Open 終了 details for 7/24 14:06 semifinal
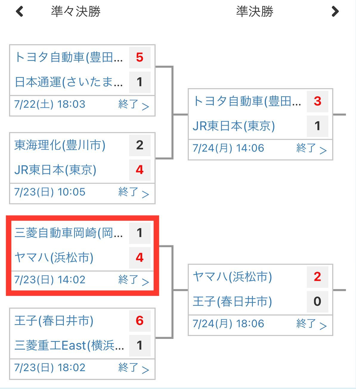Viewport: 356px width, 389px height. [x=311, y=149]
